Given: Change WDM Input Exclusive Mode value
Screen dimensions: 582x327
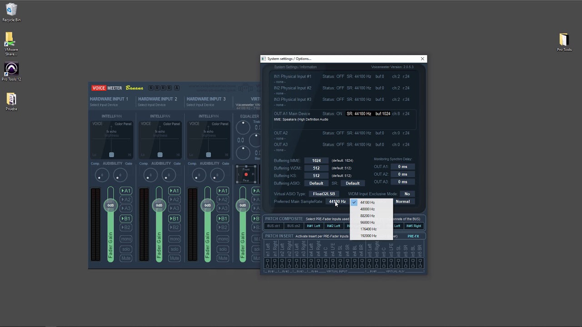Looking at the screenshot, I should (407, 194).
